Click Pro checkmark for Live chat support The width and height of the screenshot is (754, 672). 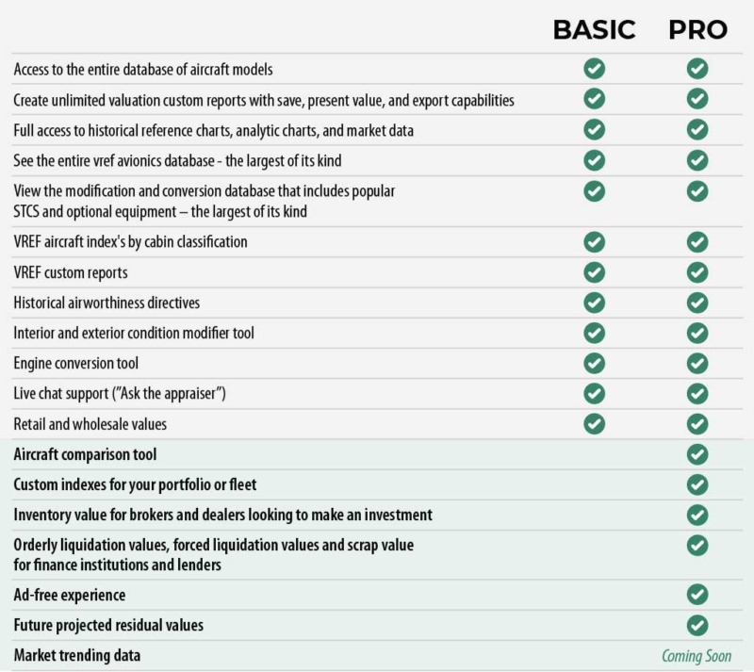coord(697,393)
